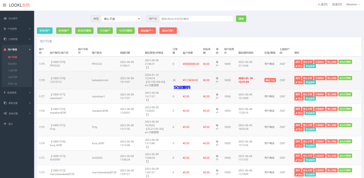Click the red 添加客户+ button

(147, 31)
